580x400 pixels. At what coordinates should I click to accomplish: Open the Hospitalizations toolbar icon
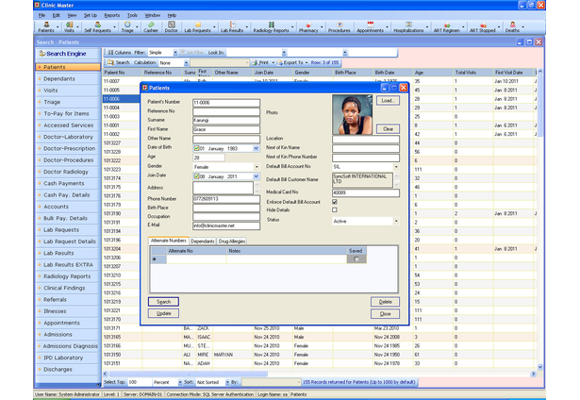[x=408, y=26]
